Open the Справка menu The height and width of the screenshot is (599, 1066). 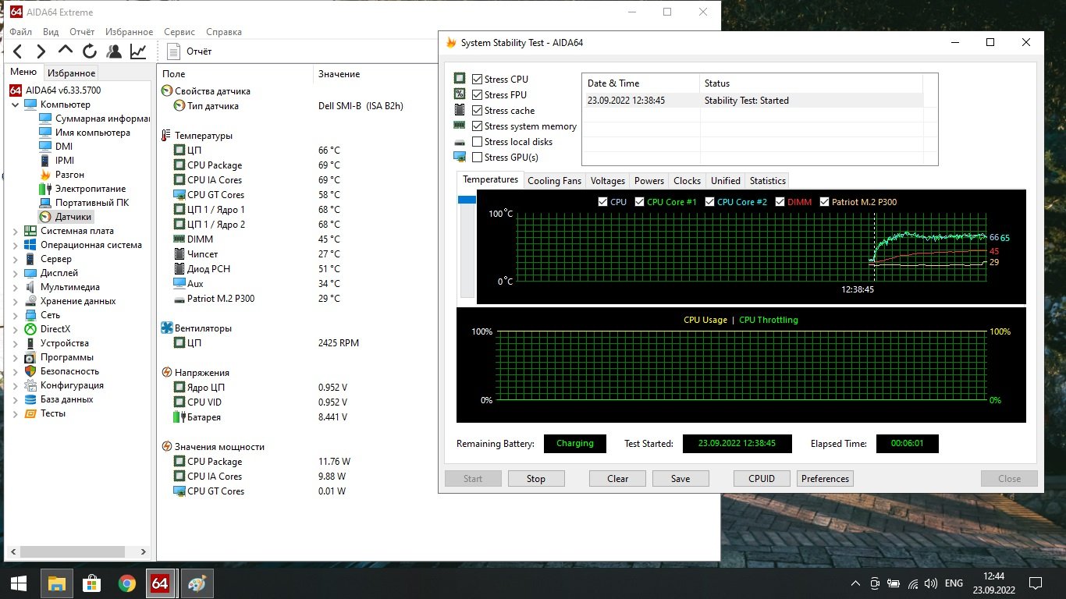pyautogui.click(x=224, y=32)
